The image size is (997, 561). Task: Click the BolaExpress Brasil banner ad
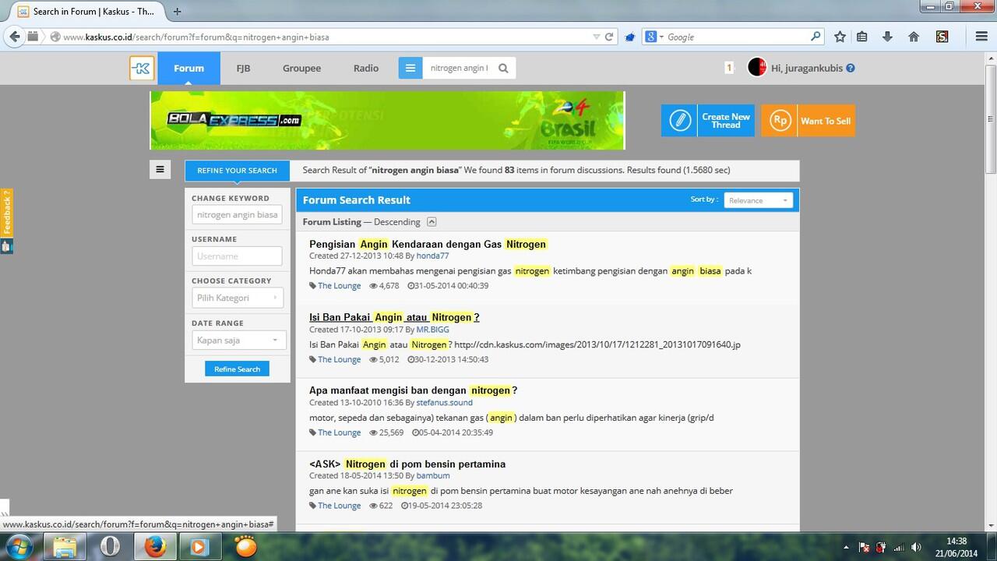(387, 120)
